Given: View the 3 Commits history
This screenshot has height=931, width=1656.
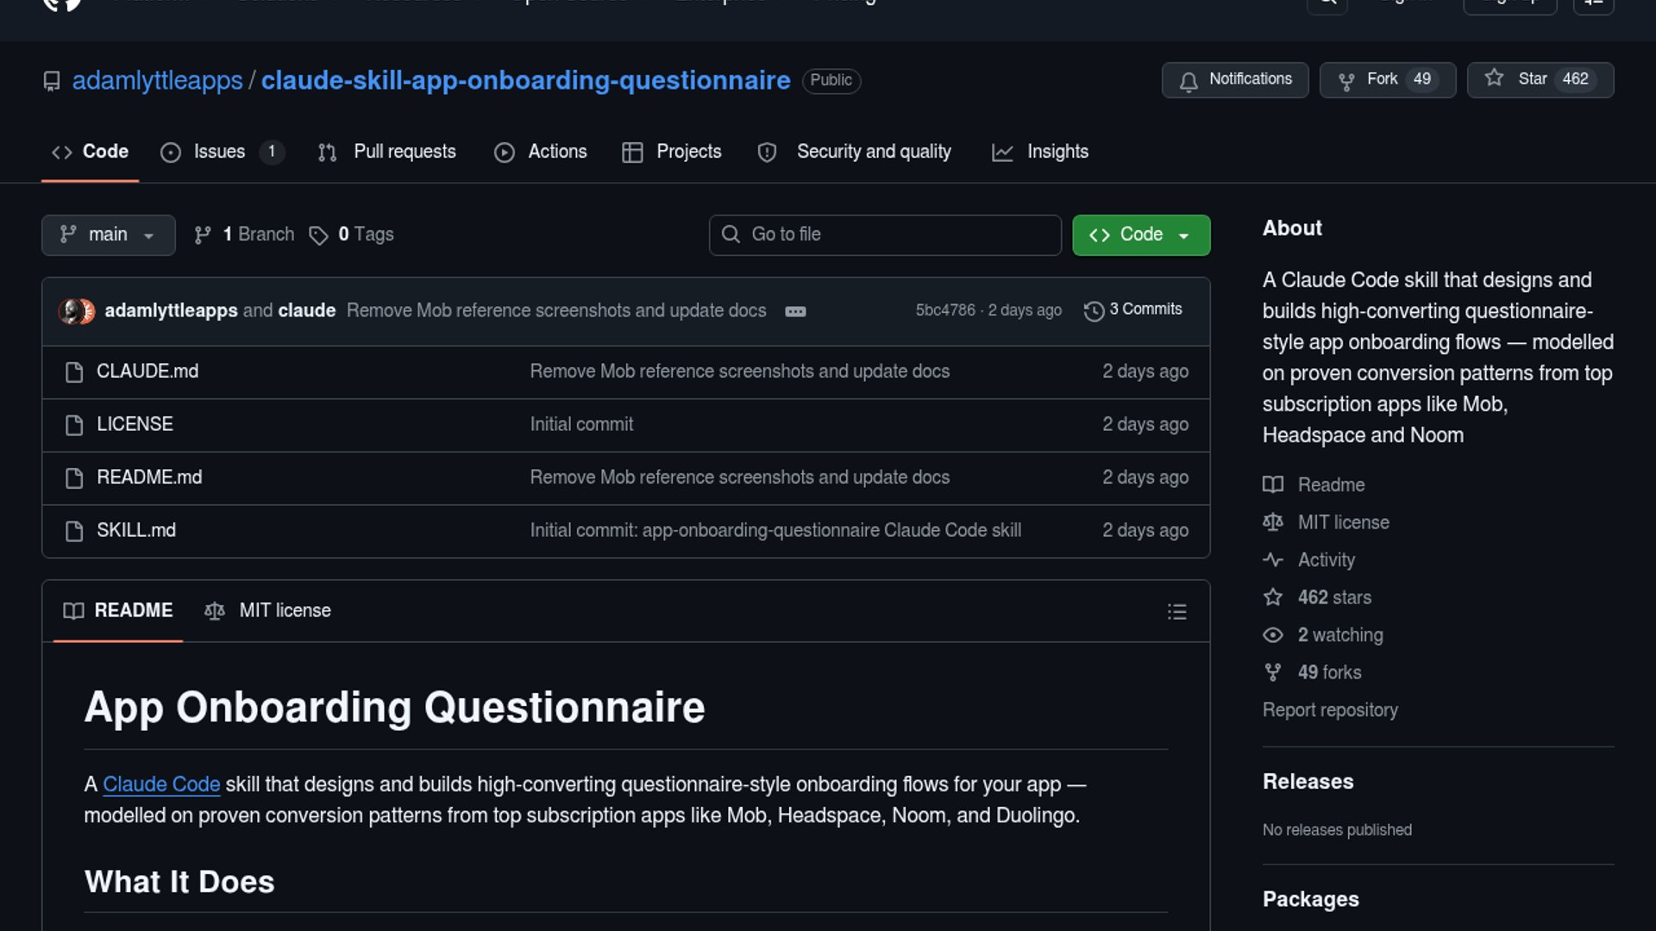Looking at the screenshot, I should (x=1133, y=309).
